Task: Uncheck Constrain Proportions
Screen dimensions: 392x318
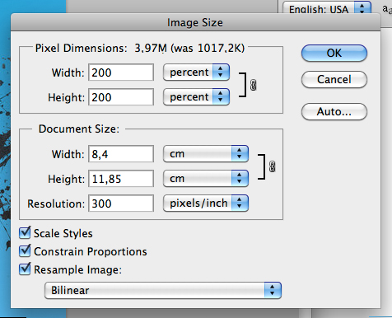Action: pos(25,250)
